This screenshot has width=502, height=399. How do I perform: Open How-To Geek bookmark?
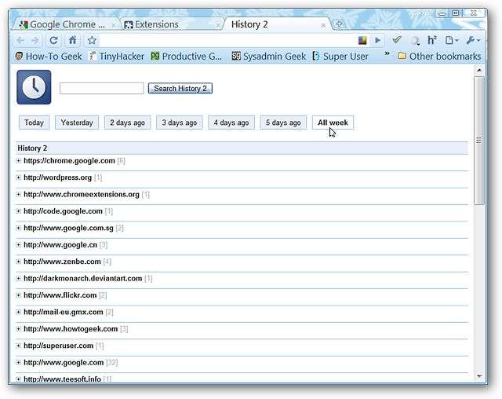point(49,57)
